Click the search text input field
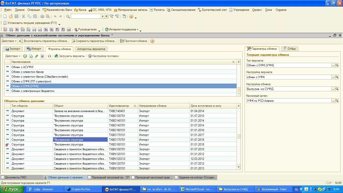Screen dimensions: 343x193 pos(86,16)
